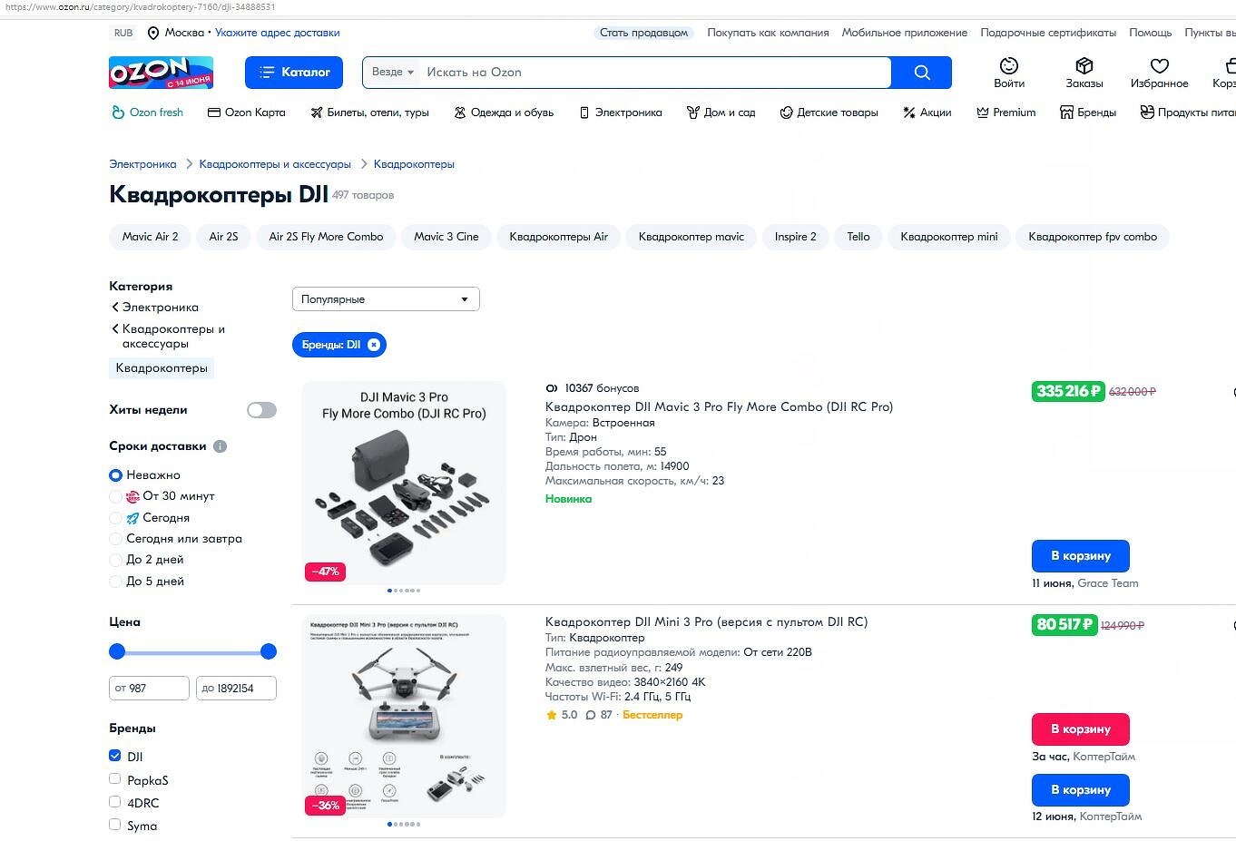
Task: Click the right price slider handle
Action: 269,651
